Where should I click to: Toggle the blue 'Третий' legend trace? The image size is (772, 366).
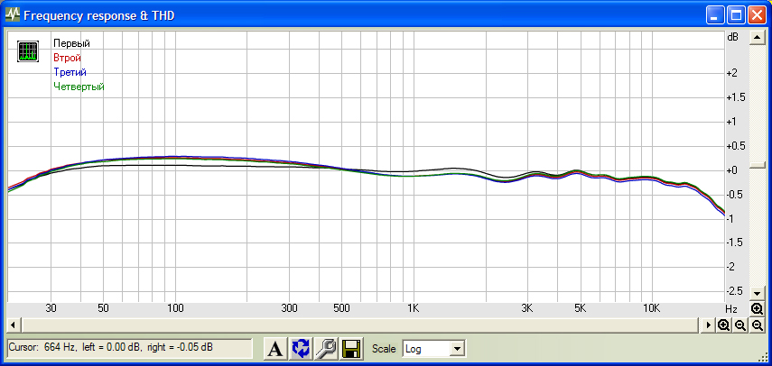pyautogui.click(x=70, y=72)
